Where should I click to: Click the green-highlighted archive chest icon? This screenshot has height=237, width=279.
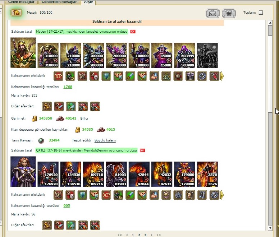pyautogui.click(x=15, y=13)
